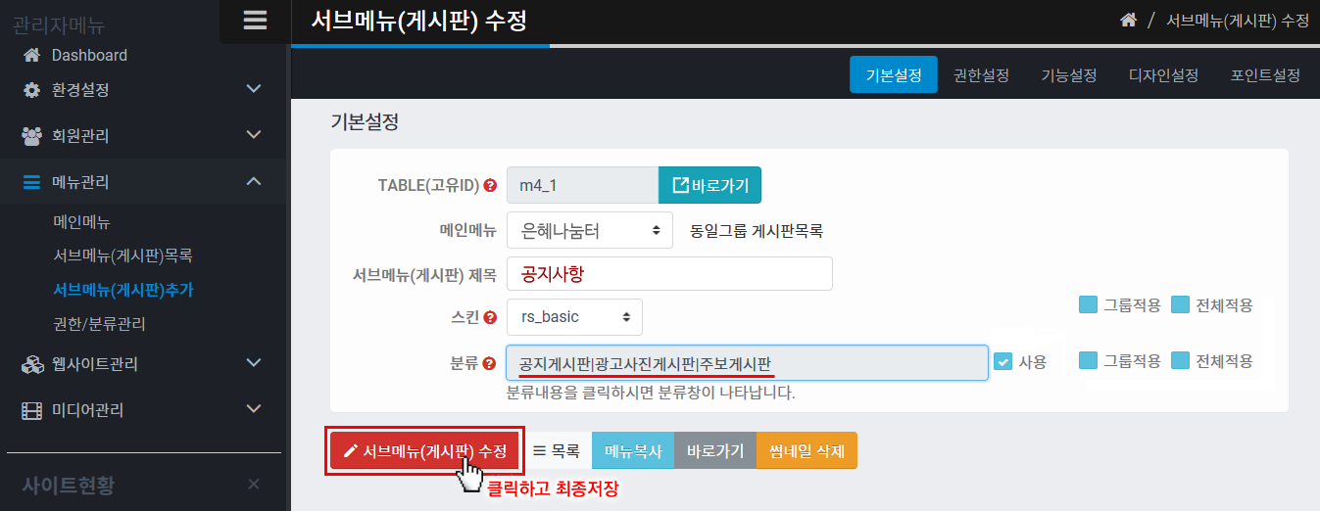The width and height of the screenshot is (1320, 511).
Task: Switch to the 디자인설정 tab
Action: pos(1163,75)
